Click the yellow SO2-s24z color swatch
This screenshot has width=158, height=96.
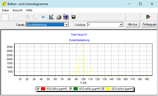pyautogui.click(x=108, y=89)
